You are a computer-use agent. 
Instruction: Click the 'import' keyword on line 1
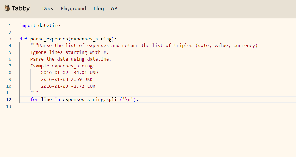click(x=27, y=26)
